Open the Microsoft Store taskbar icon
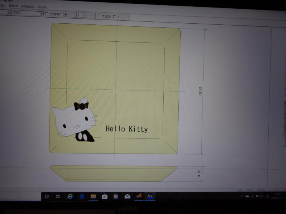286x214 pixels. [105, 196]
